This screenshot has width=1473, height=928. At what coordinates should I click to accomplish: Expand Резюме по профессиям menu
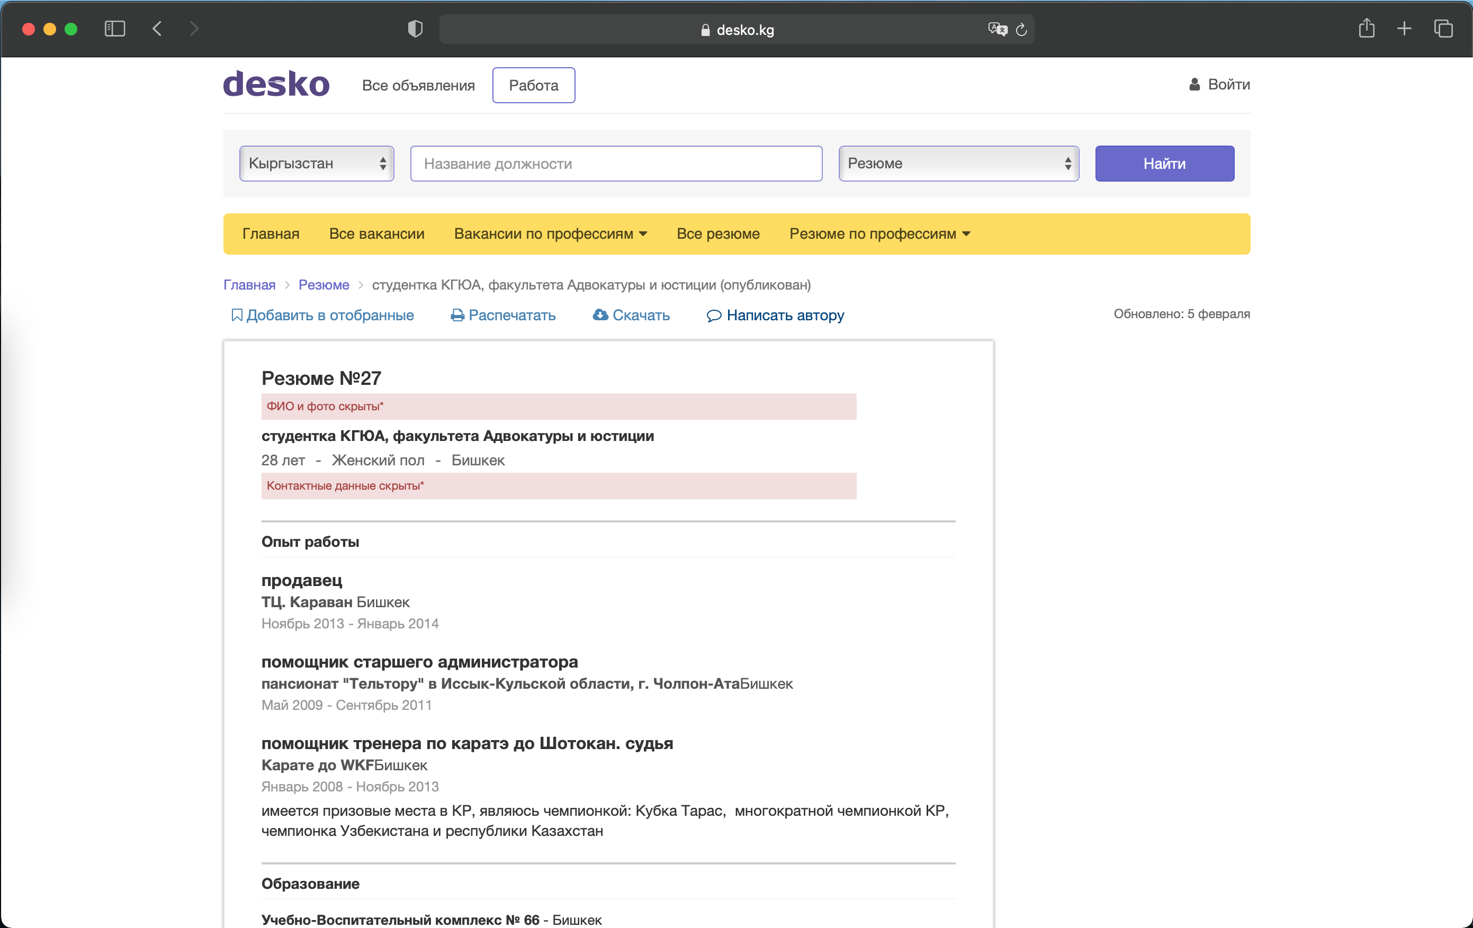click(x=879, y=233)
